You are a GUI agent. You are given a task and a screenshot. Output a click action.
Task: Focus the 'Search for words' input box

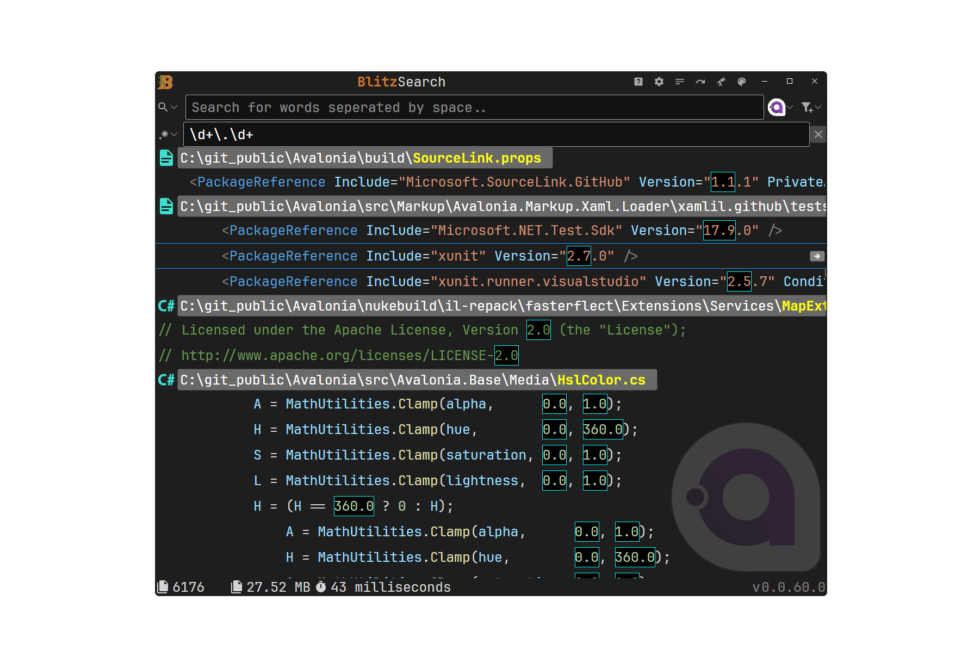(474, 107)
